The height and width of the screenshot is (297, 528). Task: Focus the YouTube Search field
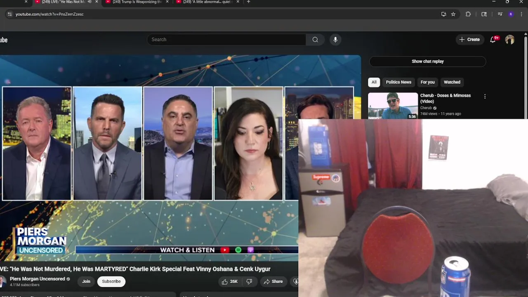pos(226,40)
